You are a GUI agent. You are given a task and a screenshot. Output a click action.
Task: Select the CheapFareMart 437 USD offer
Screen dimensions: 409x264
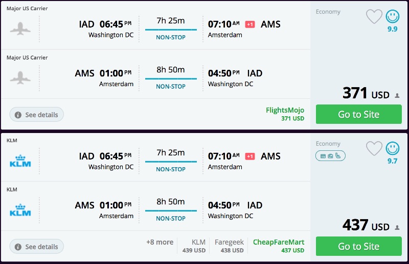278,246
